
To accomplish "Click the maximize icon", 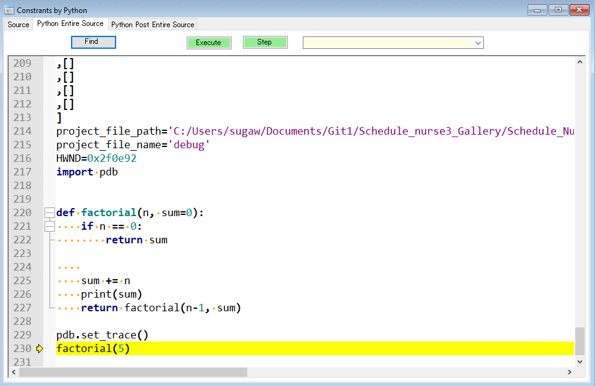I will click(557, 10).
